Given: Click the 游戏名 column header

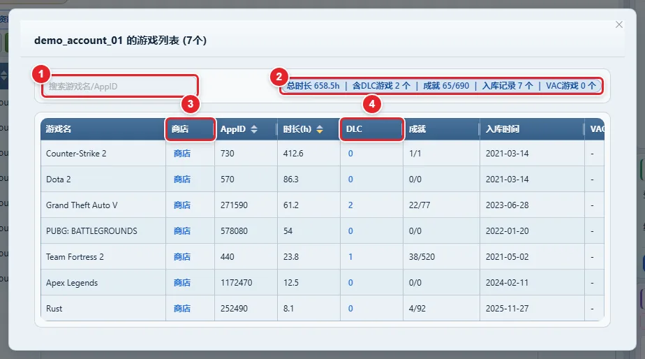Looking at the screenshot, I should pos(103,129).
